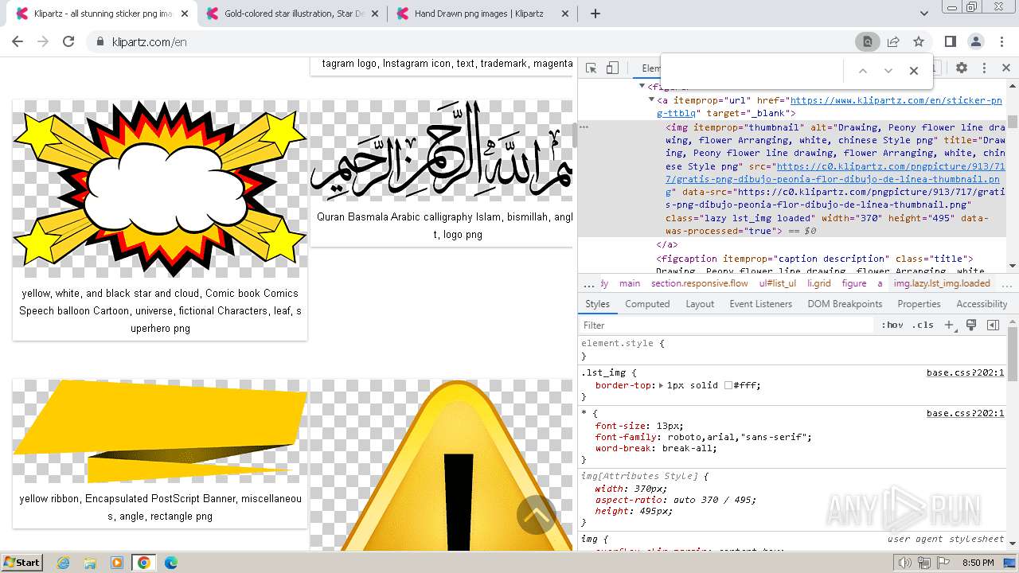Toggle the device toolbar in DevTools
This screenshot has width=1019, height=573.
[x=612, y=68]
